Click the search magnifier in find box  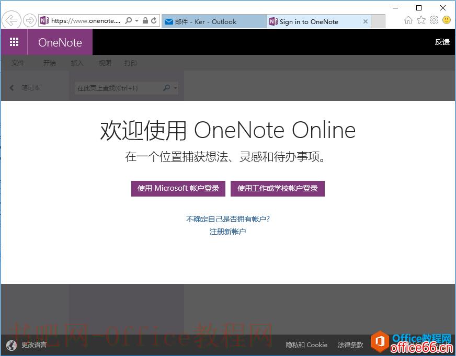coord(167,87)
